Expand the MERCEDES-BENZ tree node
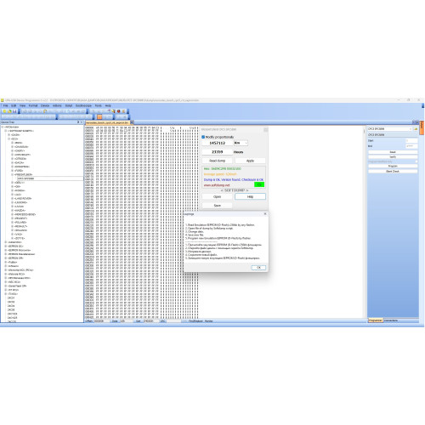This screenshot has width=425, height=425. click(x=12, y=214)
